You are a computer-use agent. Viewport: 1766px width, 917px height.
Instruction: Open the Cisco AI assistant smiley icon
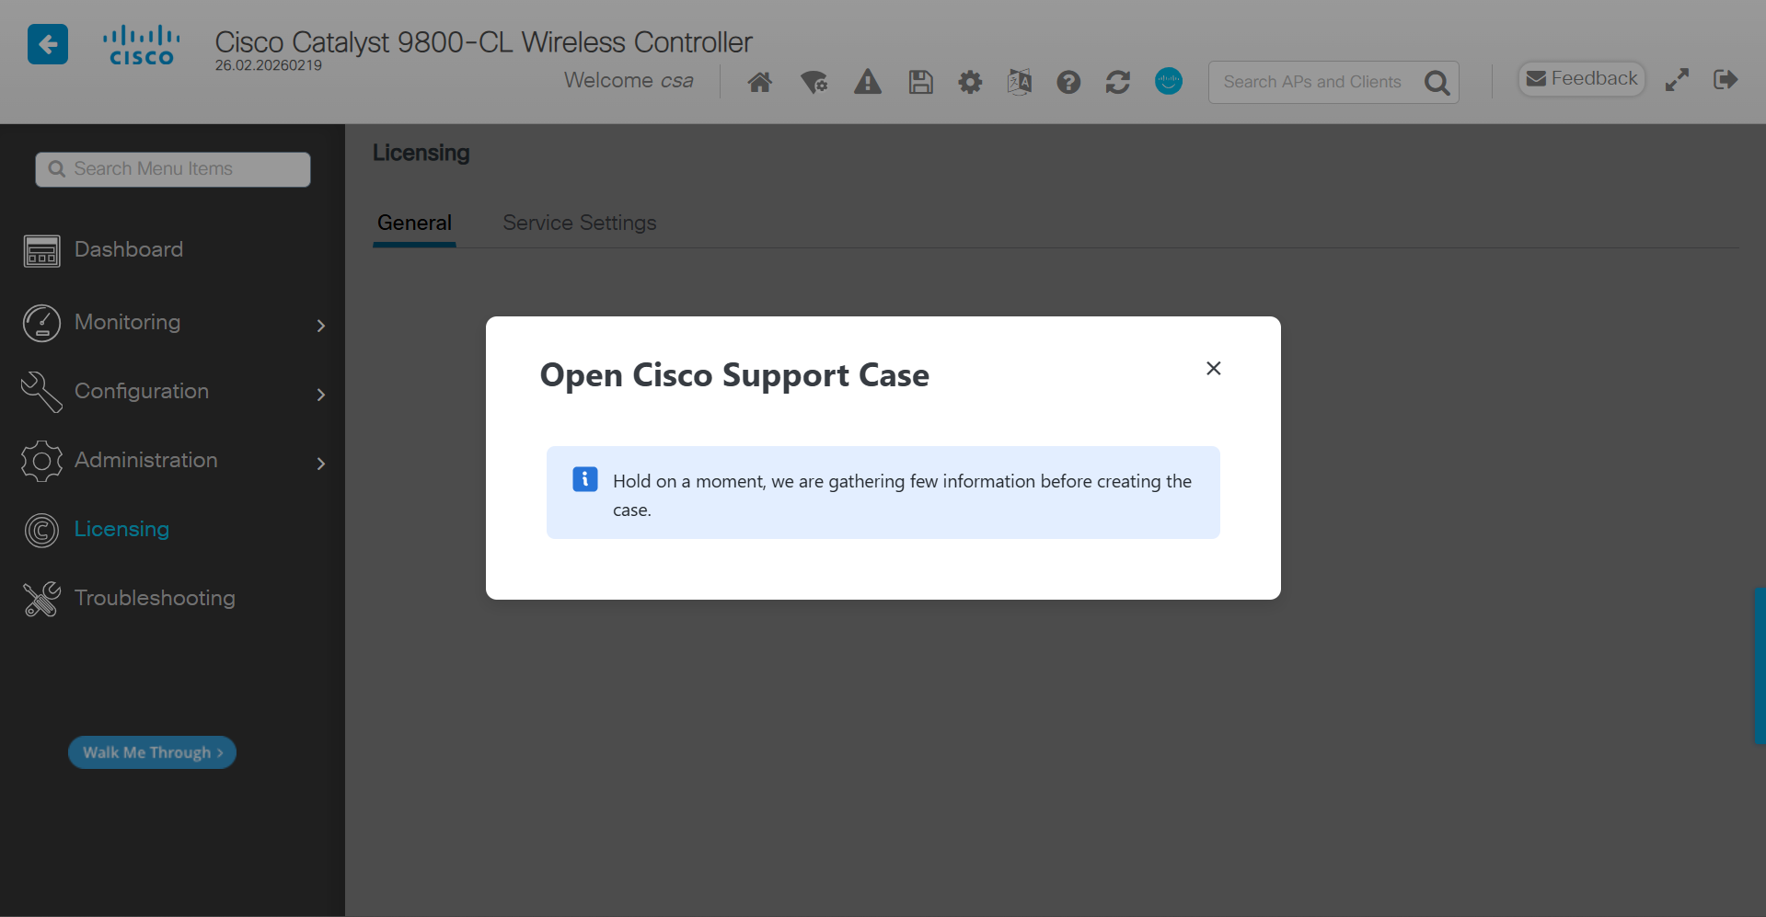click(x=1167, y=82)
